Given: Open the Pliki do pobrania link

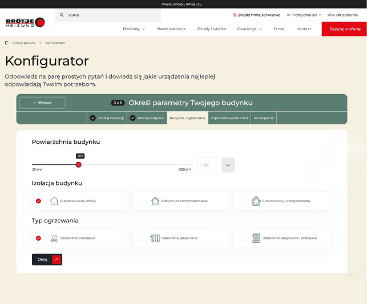Looking at the screenshot, I should click(342, 15).
